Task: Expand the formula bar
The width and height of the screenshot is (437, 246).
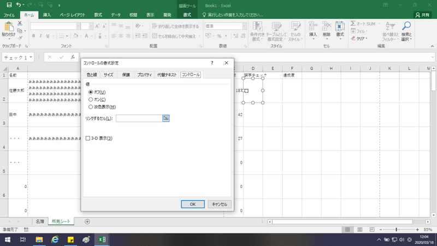Action: pyautogui.click(x=432, y=57)
